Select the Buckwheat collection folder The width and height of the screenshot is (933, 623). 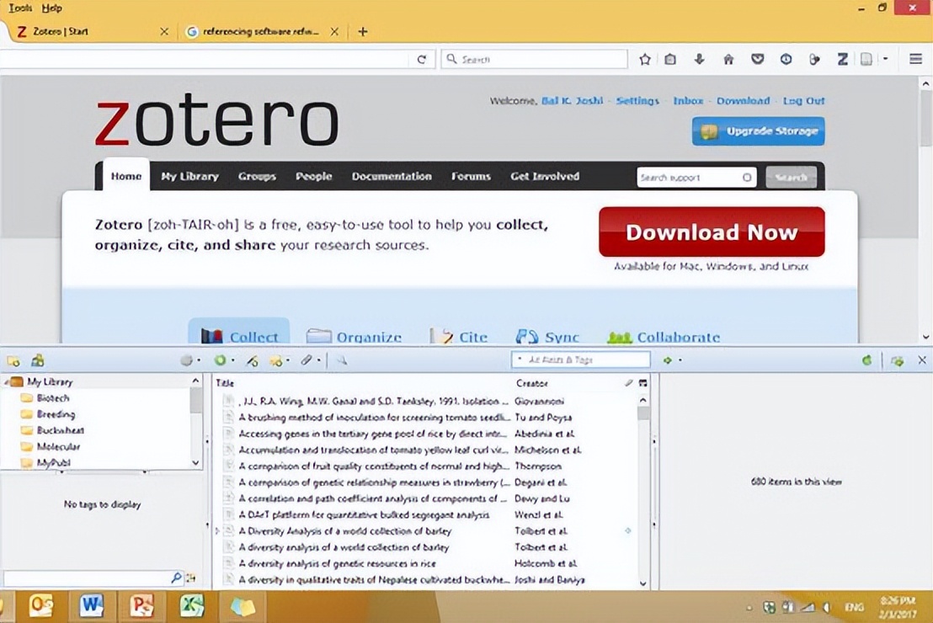point(60,430)
